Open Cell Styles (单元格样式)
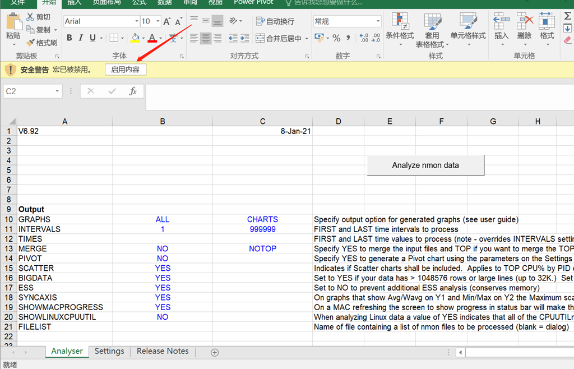This screenshot has width=574, height=369. pyautogui.click(x=468, y=29)
